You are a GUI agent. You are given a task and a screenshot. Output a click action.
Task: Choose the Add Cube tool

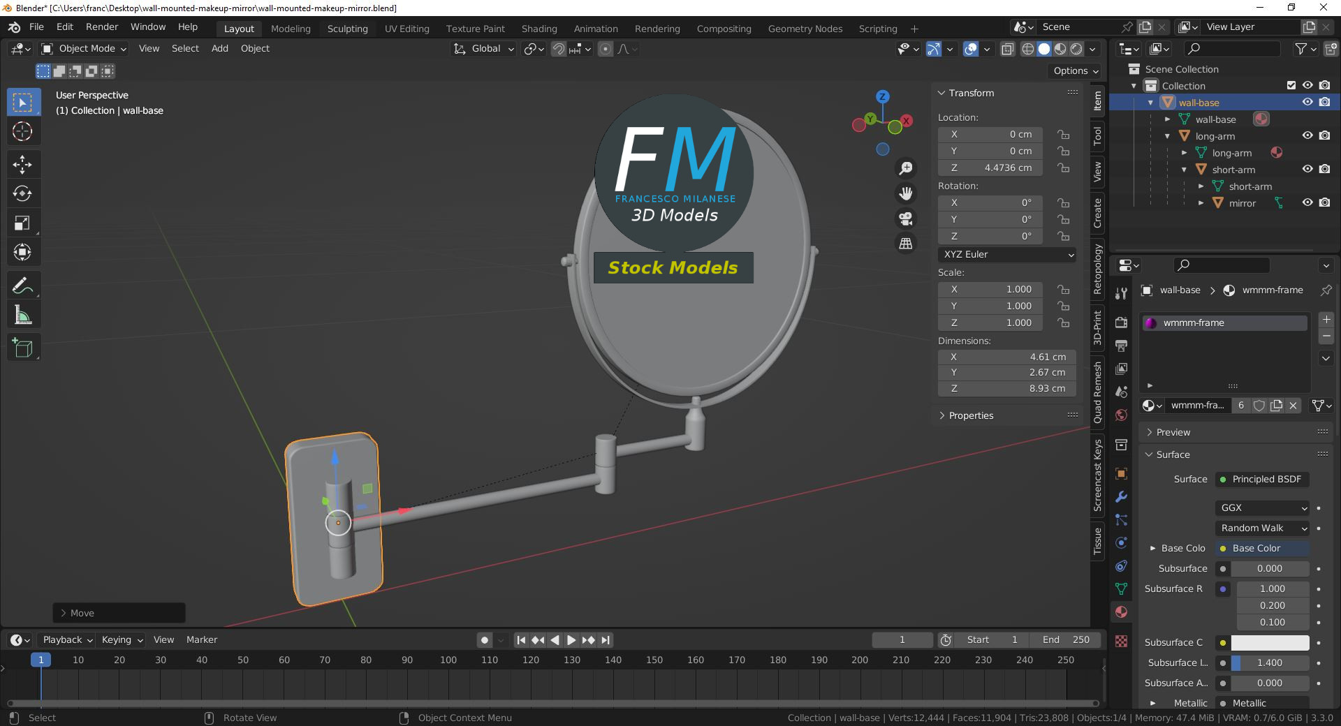[x=23, y=348]
